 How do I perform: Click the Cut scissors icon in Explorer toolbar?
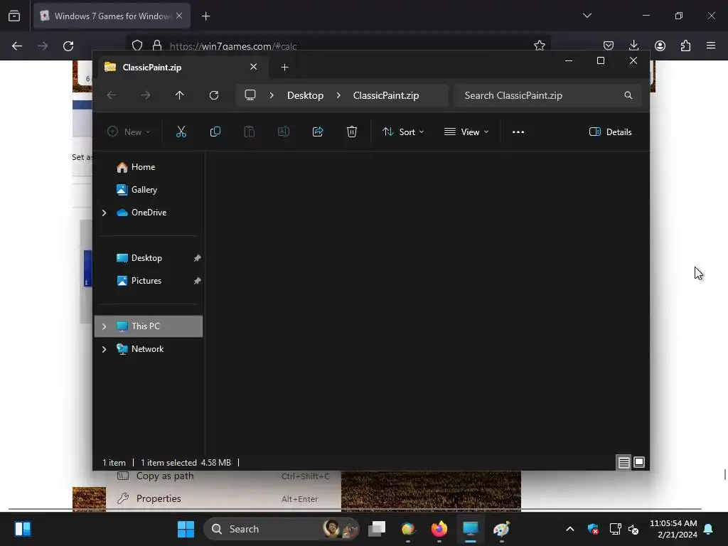coord(181,132)
